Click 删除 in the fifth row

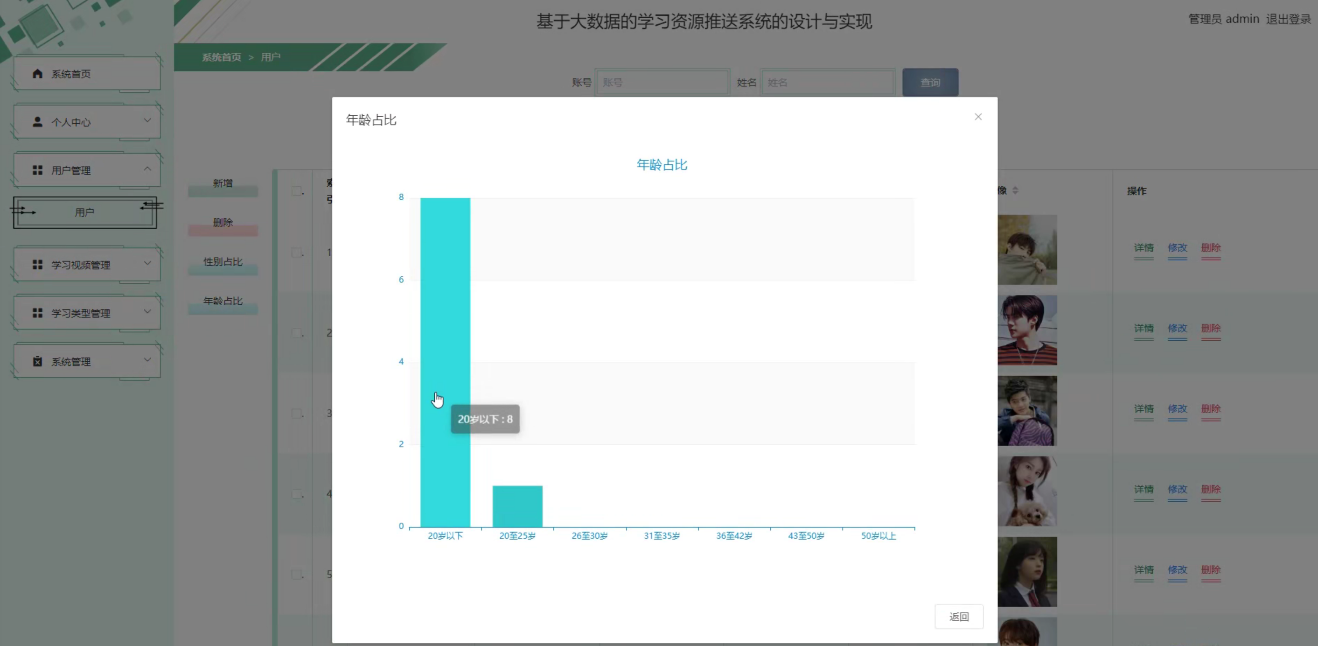1211,570
